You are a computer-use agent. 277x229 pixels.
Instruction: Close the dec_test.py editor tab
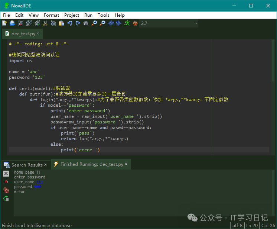(37, 34)
